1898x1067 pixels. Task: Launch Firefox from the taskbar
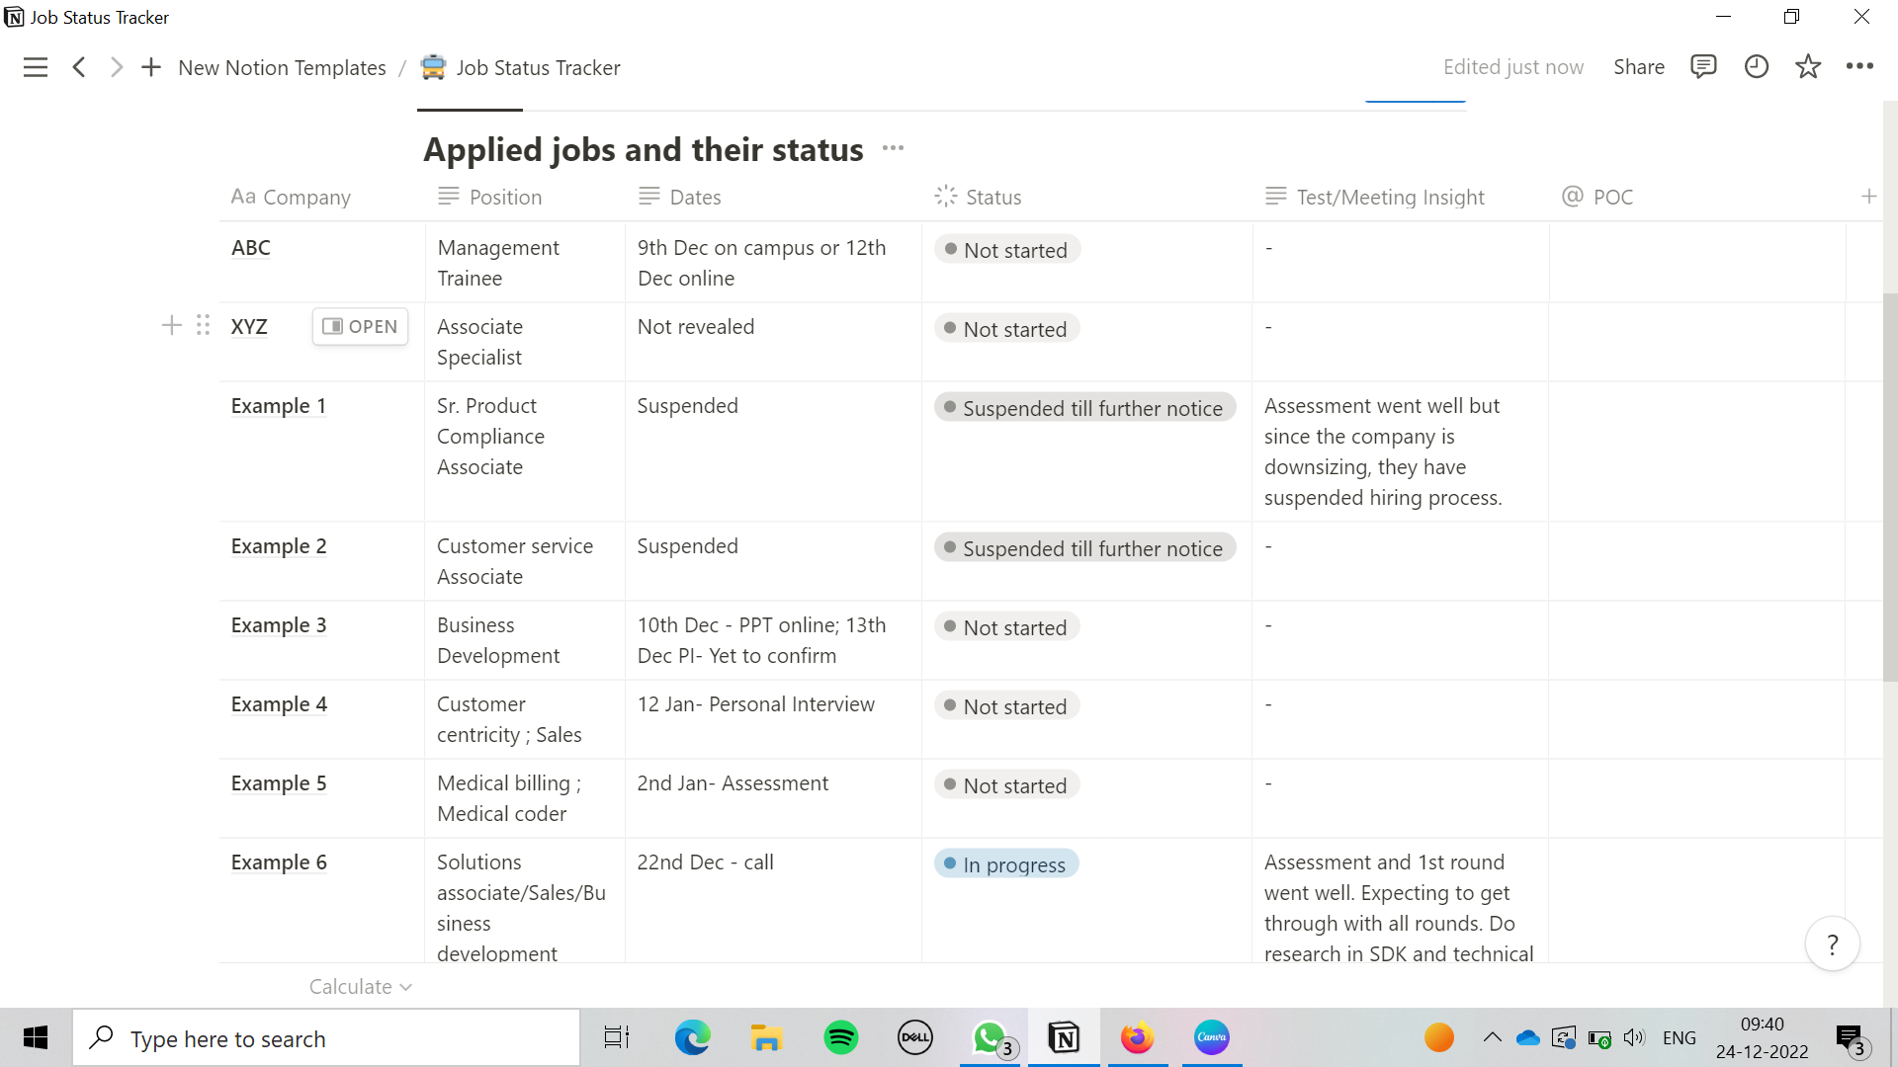[1137, 1037]
